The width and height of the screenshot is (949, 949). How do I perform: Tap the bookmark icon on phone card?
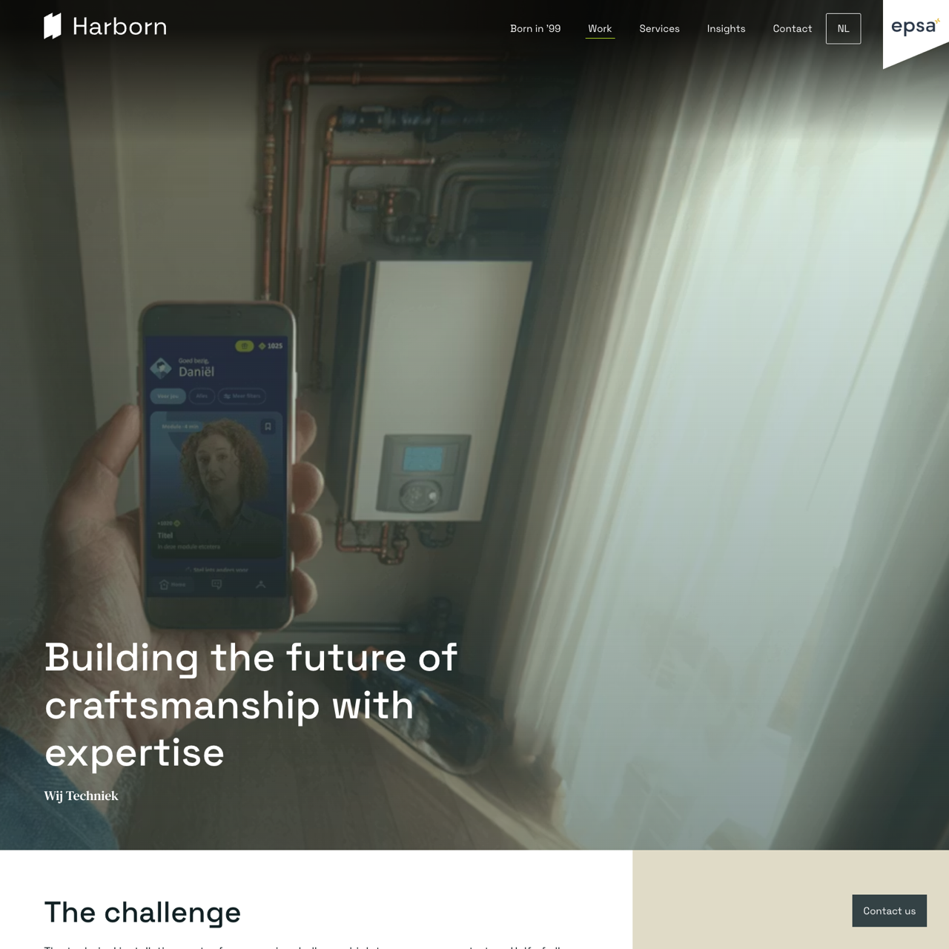pyautogui.click(x=268, y=426)
